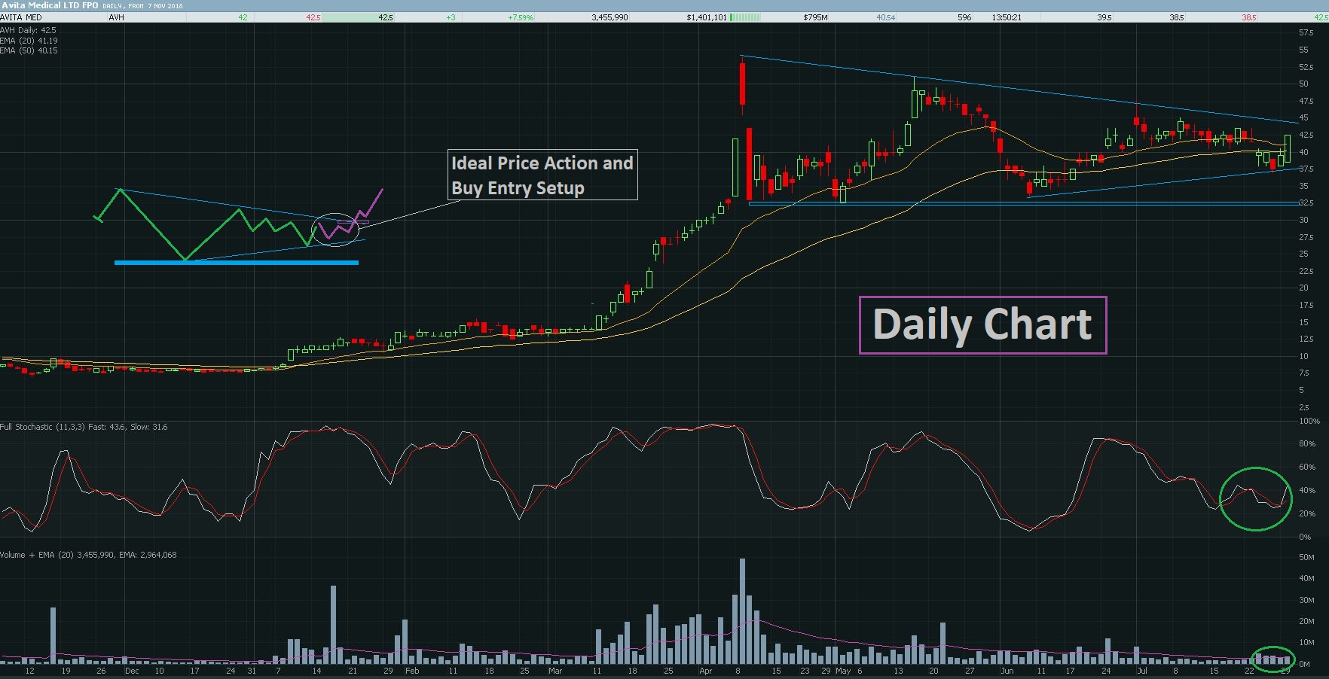Screen dimensions: 1329x679
Task: Select the EMA (50) 40.15 indicator label
Action: [x=29, y=50]
